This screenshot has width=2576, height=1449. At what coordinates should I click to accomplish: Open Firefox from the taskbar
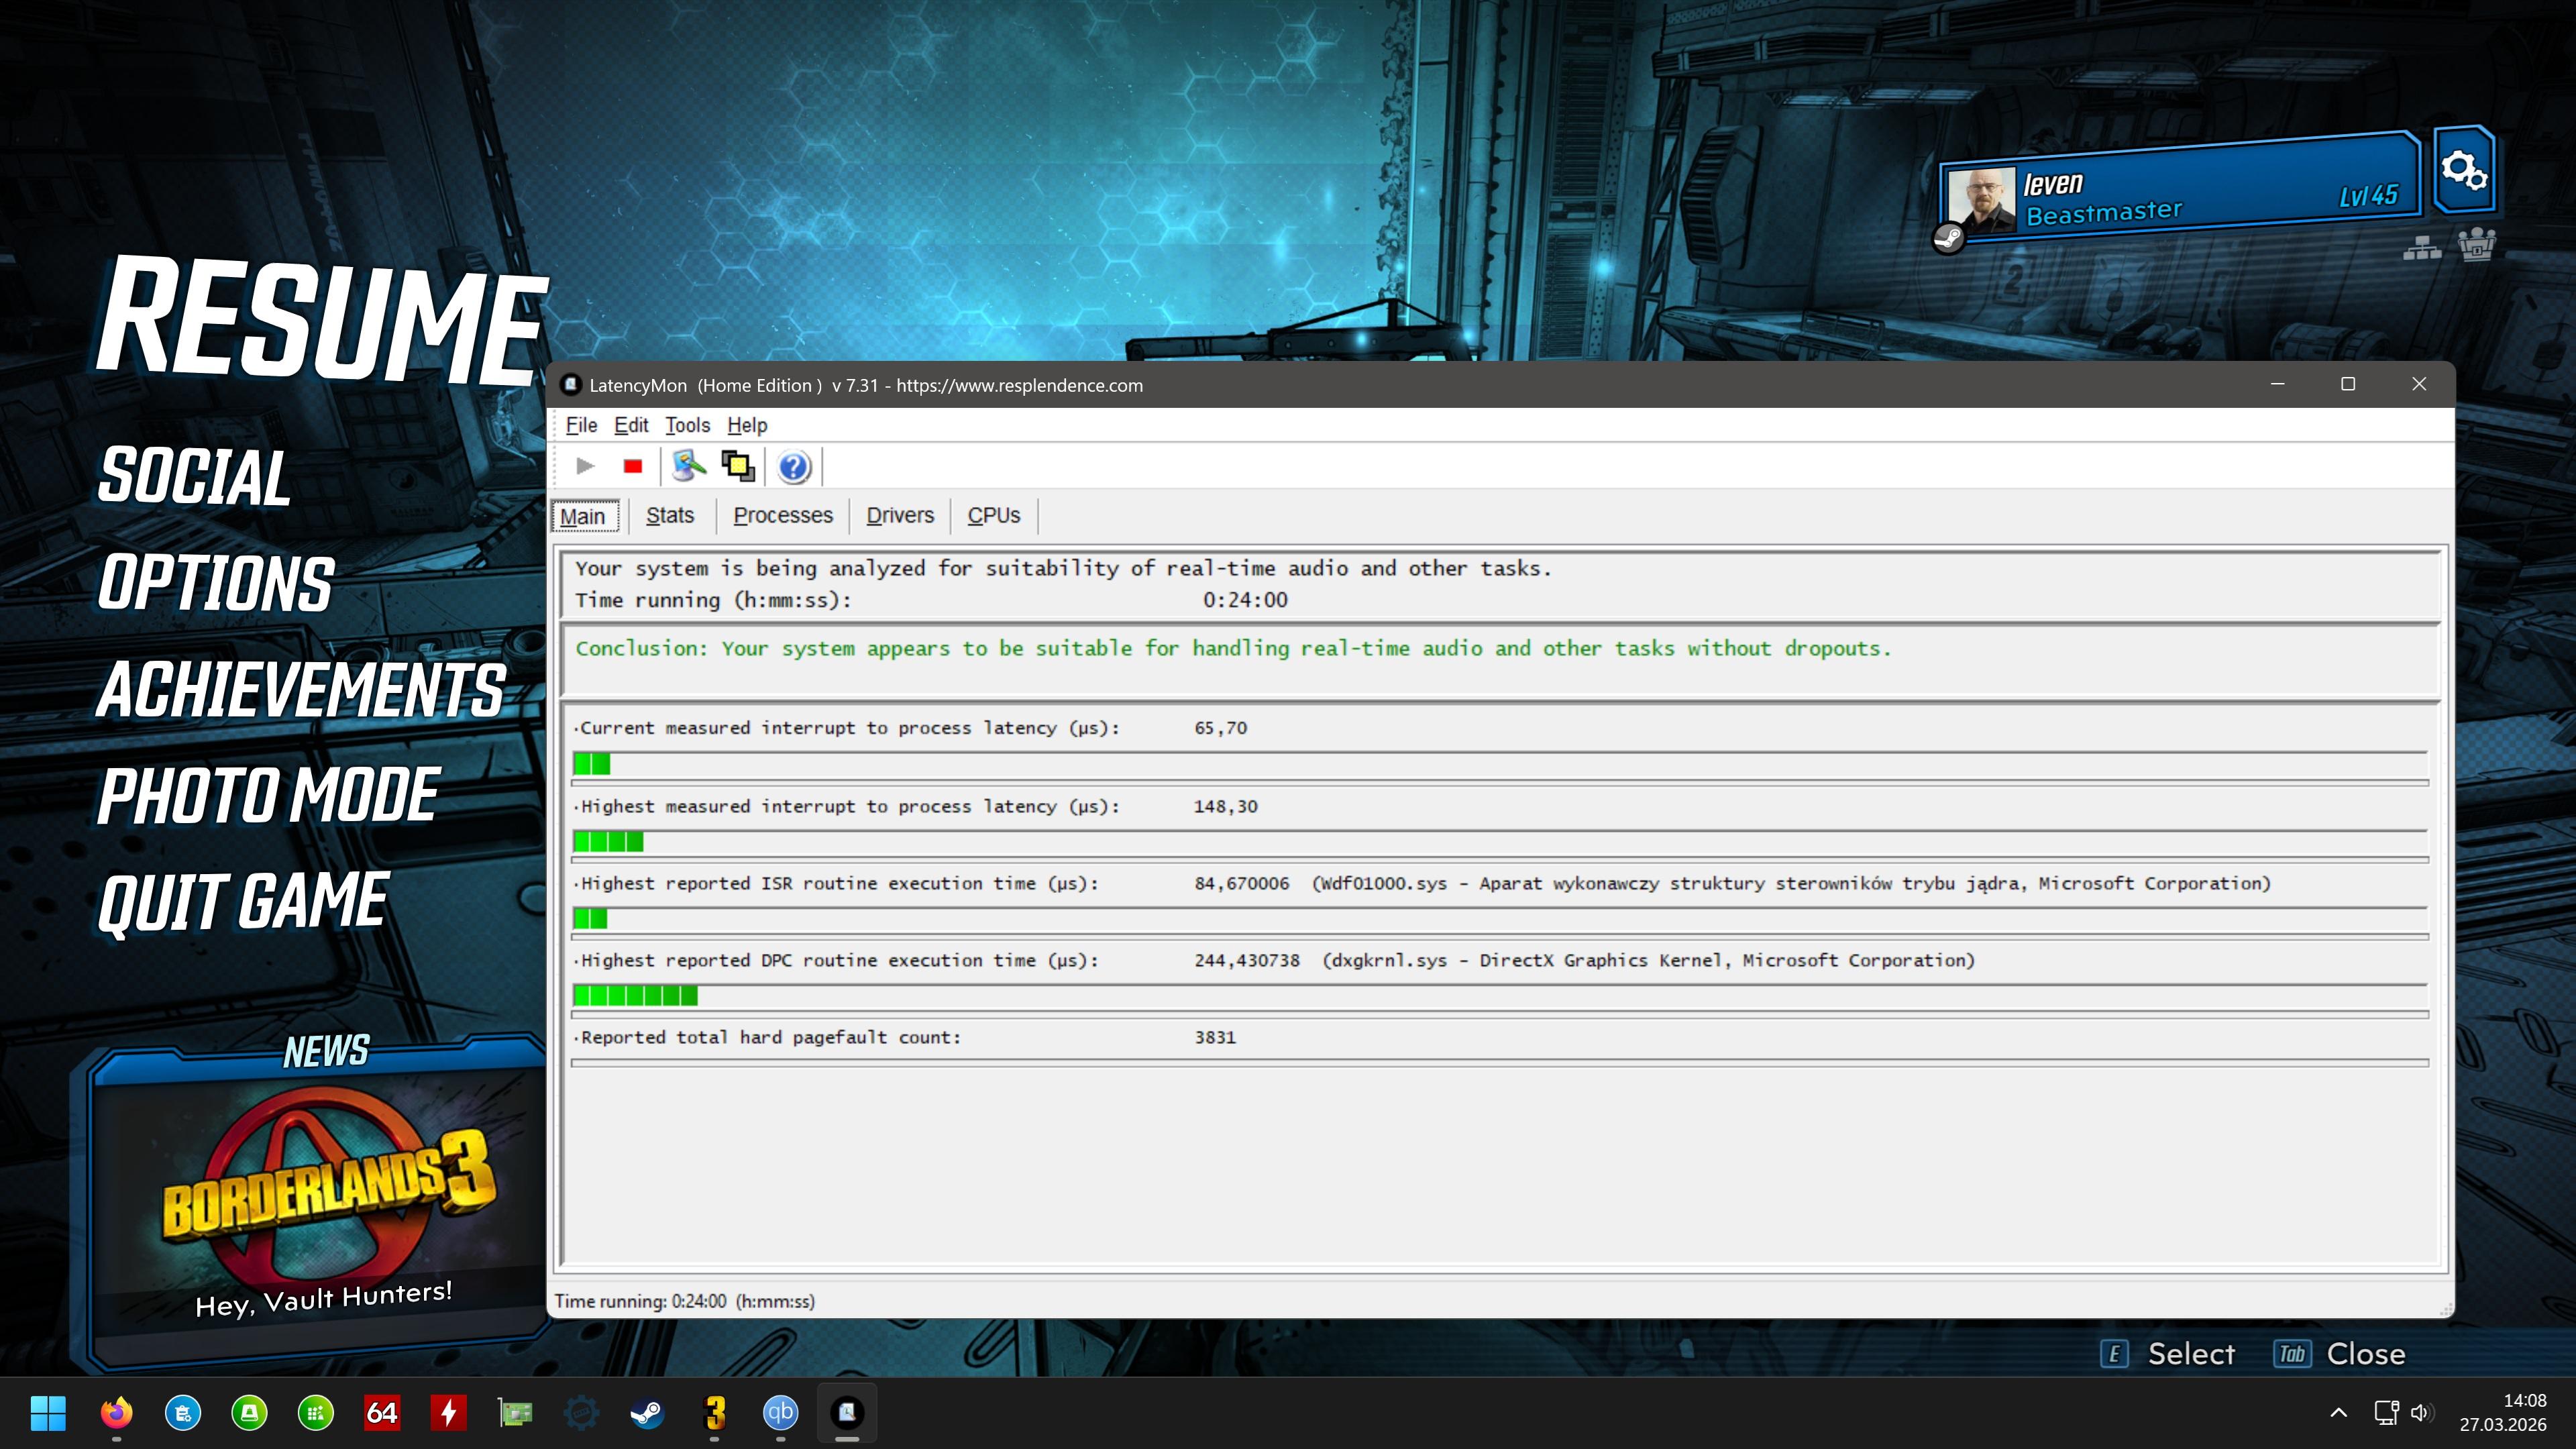(116, 1413)
